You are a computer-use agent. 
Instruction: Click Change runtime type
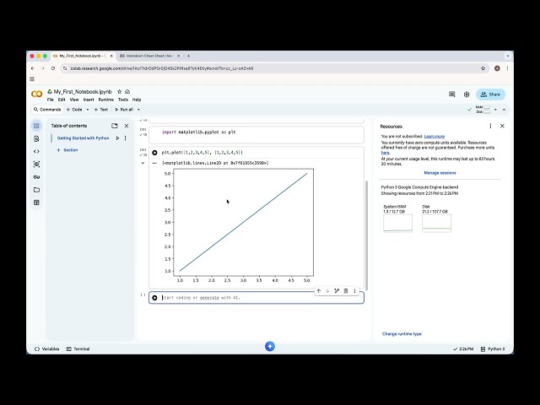click(402, 334)
